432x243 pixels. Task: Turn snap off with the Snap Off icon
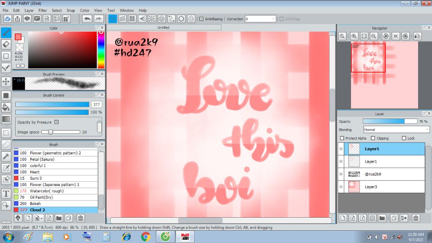(x=113, y=19)
